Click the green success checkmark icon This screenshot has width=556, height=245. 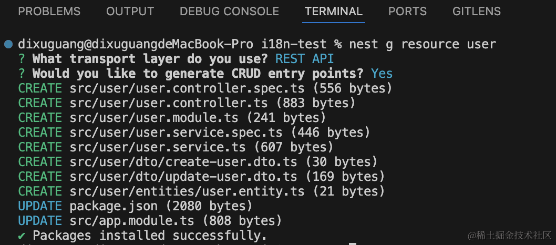(x=22, y=235)
